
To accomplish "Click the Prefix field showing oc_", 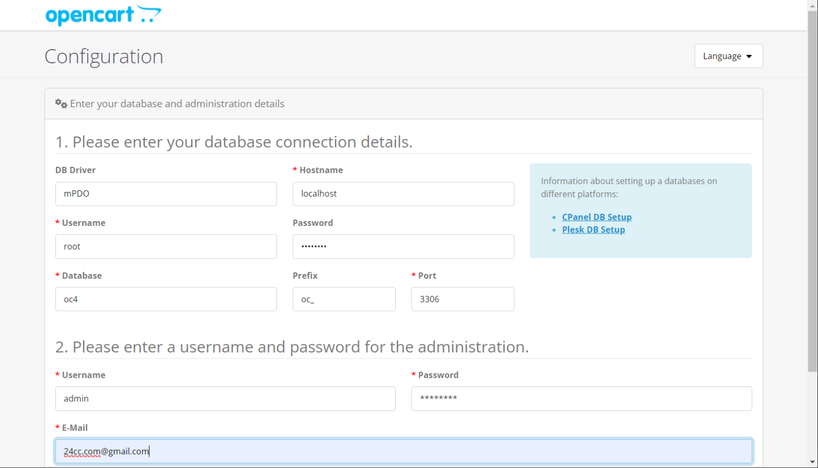I will pyautogui.click(x=344, y=299).
